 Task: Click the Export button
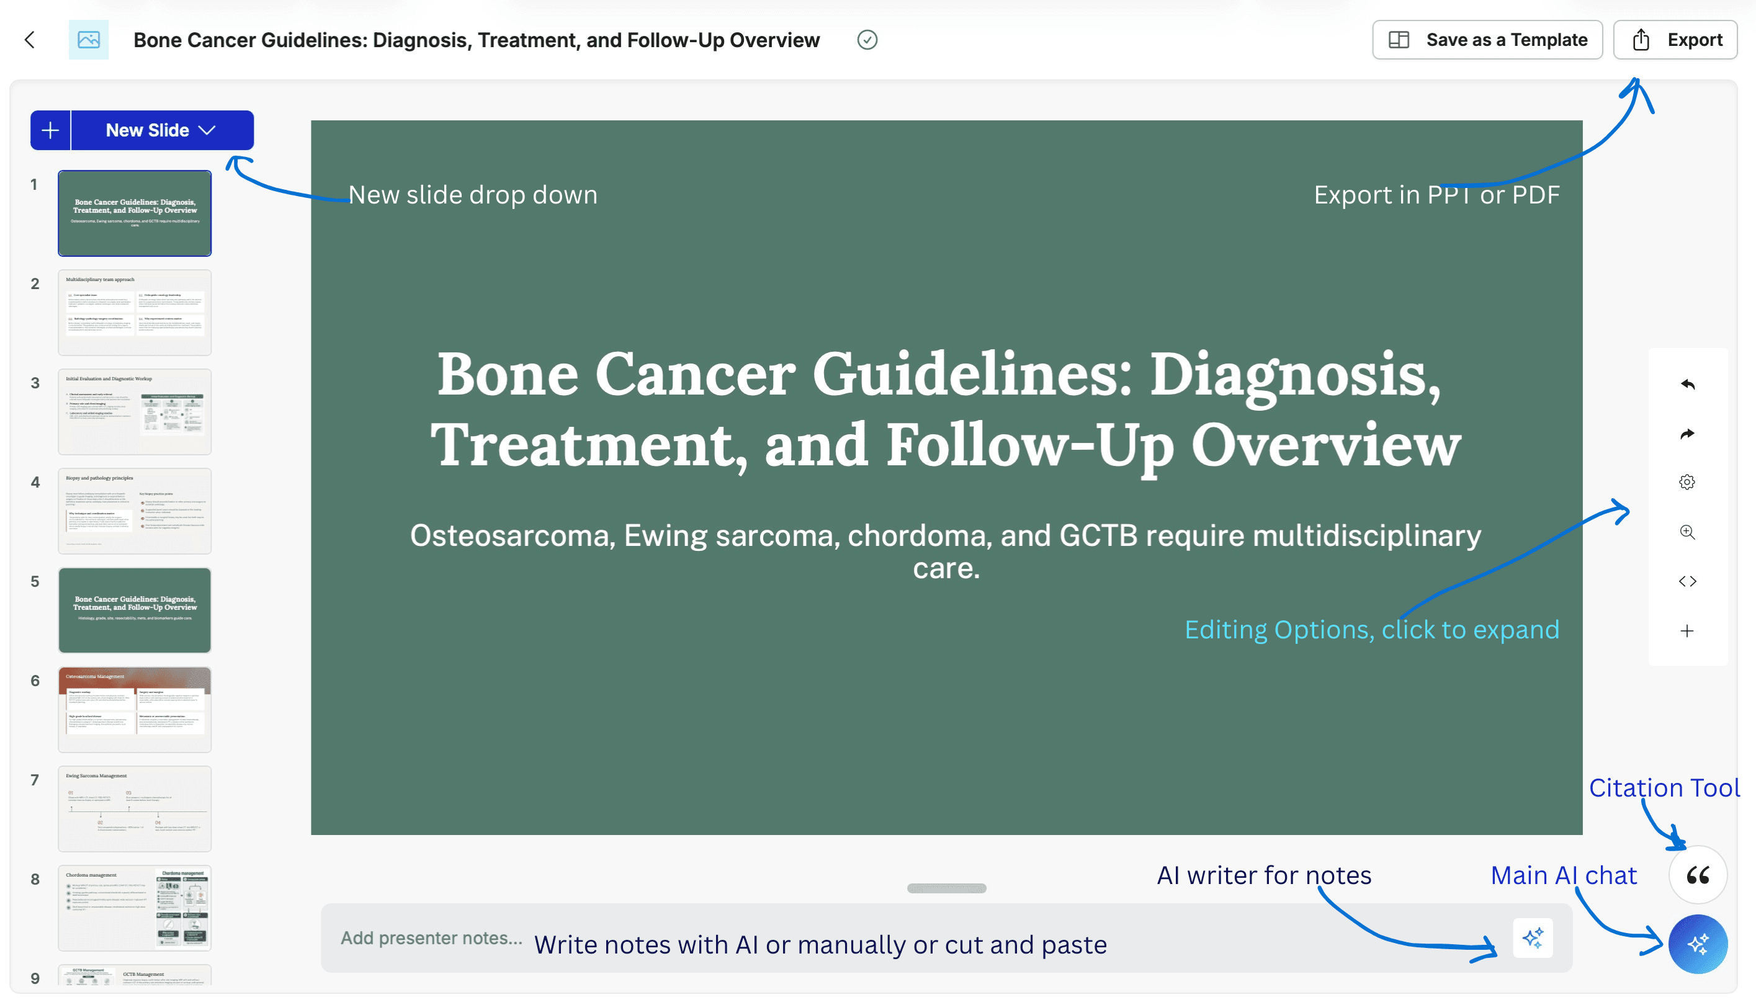1675,40
